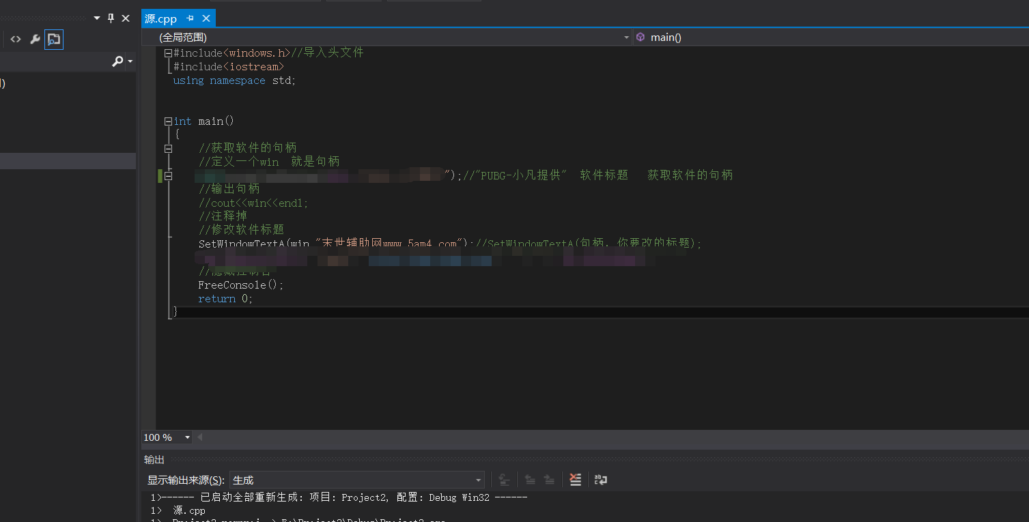Image resolution: width=1029 pixels, height=522 pixels.
Task: Open the 显示输出来源 dropdown showing 生成
Action: pos(357,480)
